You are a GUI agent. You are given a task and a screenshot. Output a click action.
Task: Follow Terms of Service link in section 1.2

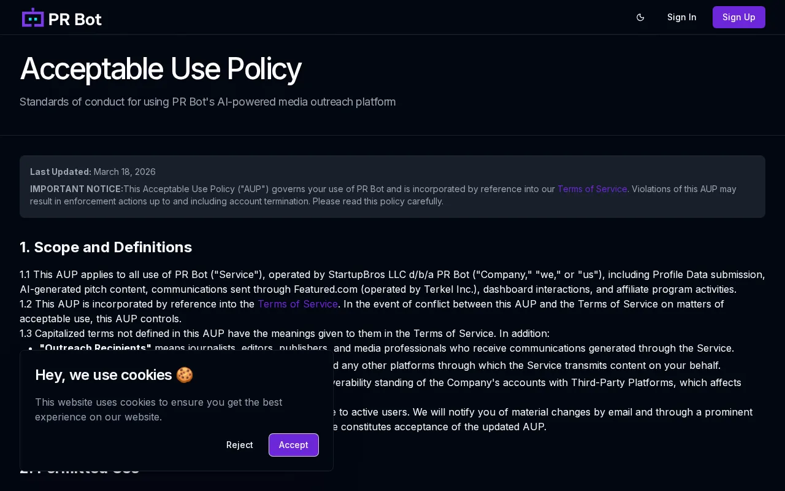(x=297, y=304)
